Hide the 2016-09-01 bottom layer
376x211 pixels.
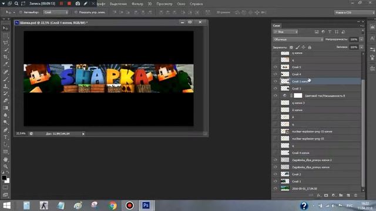click(276, 189)
